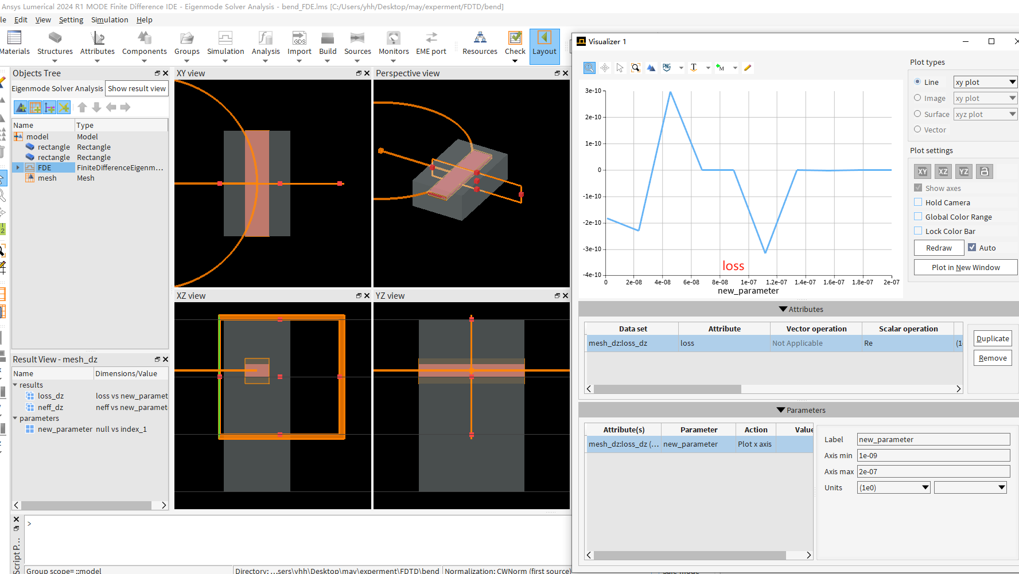1019x574 pixels.
Task: Open the Resources configuration icon
Action: 480,38
